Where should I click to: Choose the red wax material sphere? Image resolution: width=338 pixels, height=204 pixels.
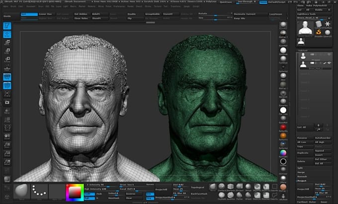(x=283, y=127)
